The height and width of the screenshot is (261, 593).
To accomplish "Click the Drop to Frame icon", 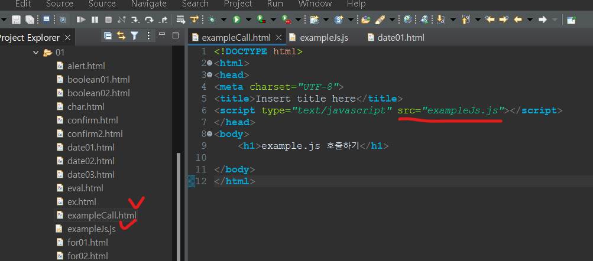I will click(181, 19).
